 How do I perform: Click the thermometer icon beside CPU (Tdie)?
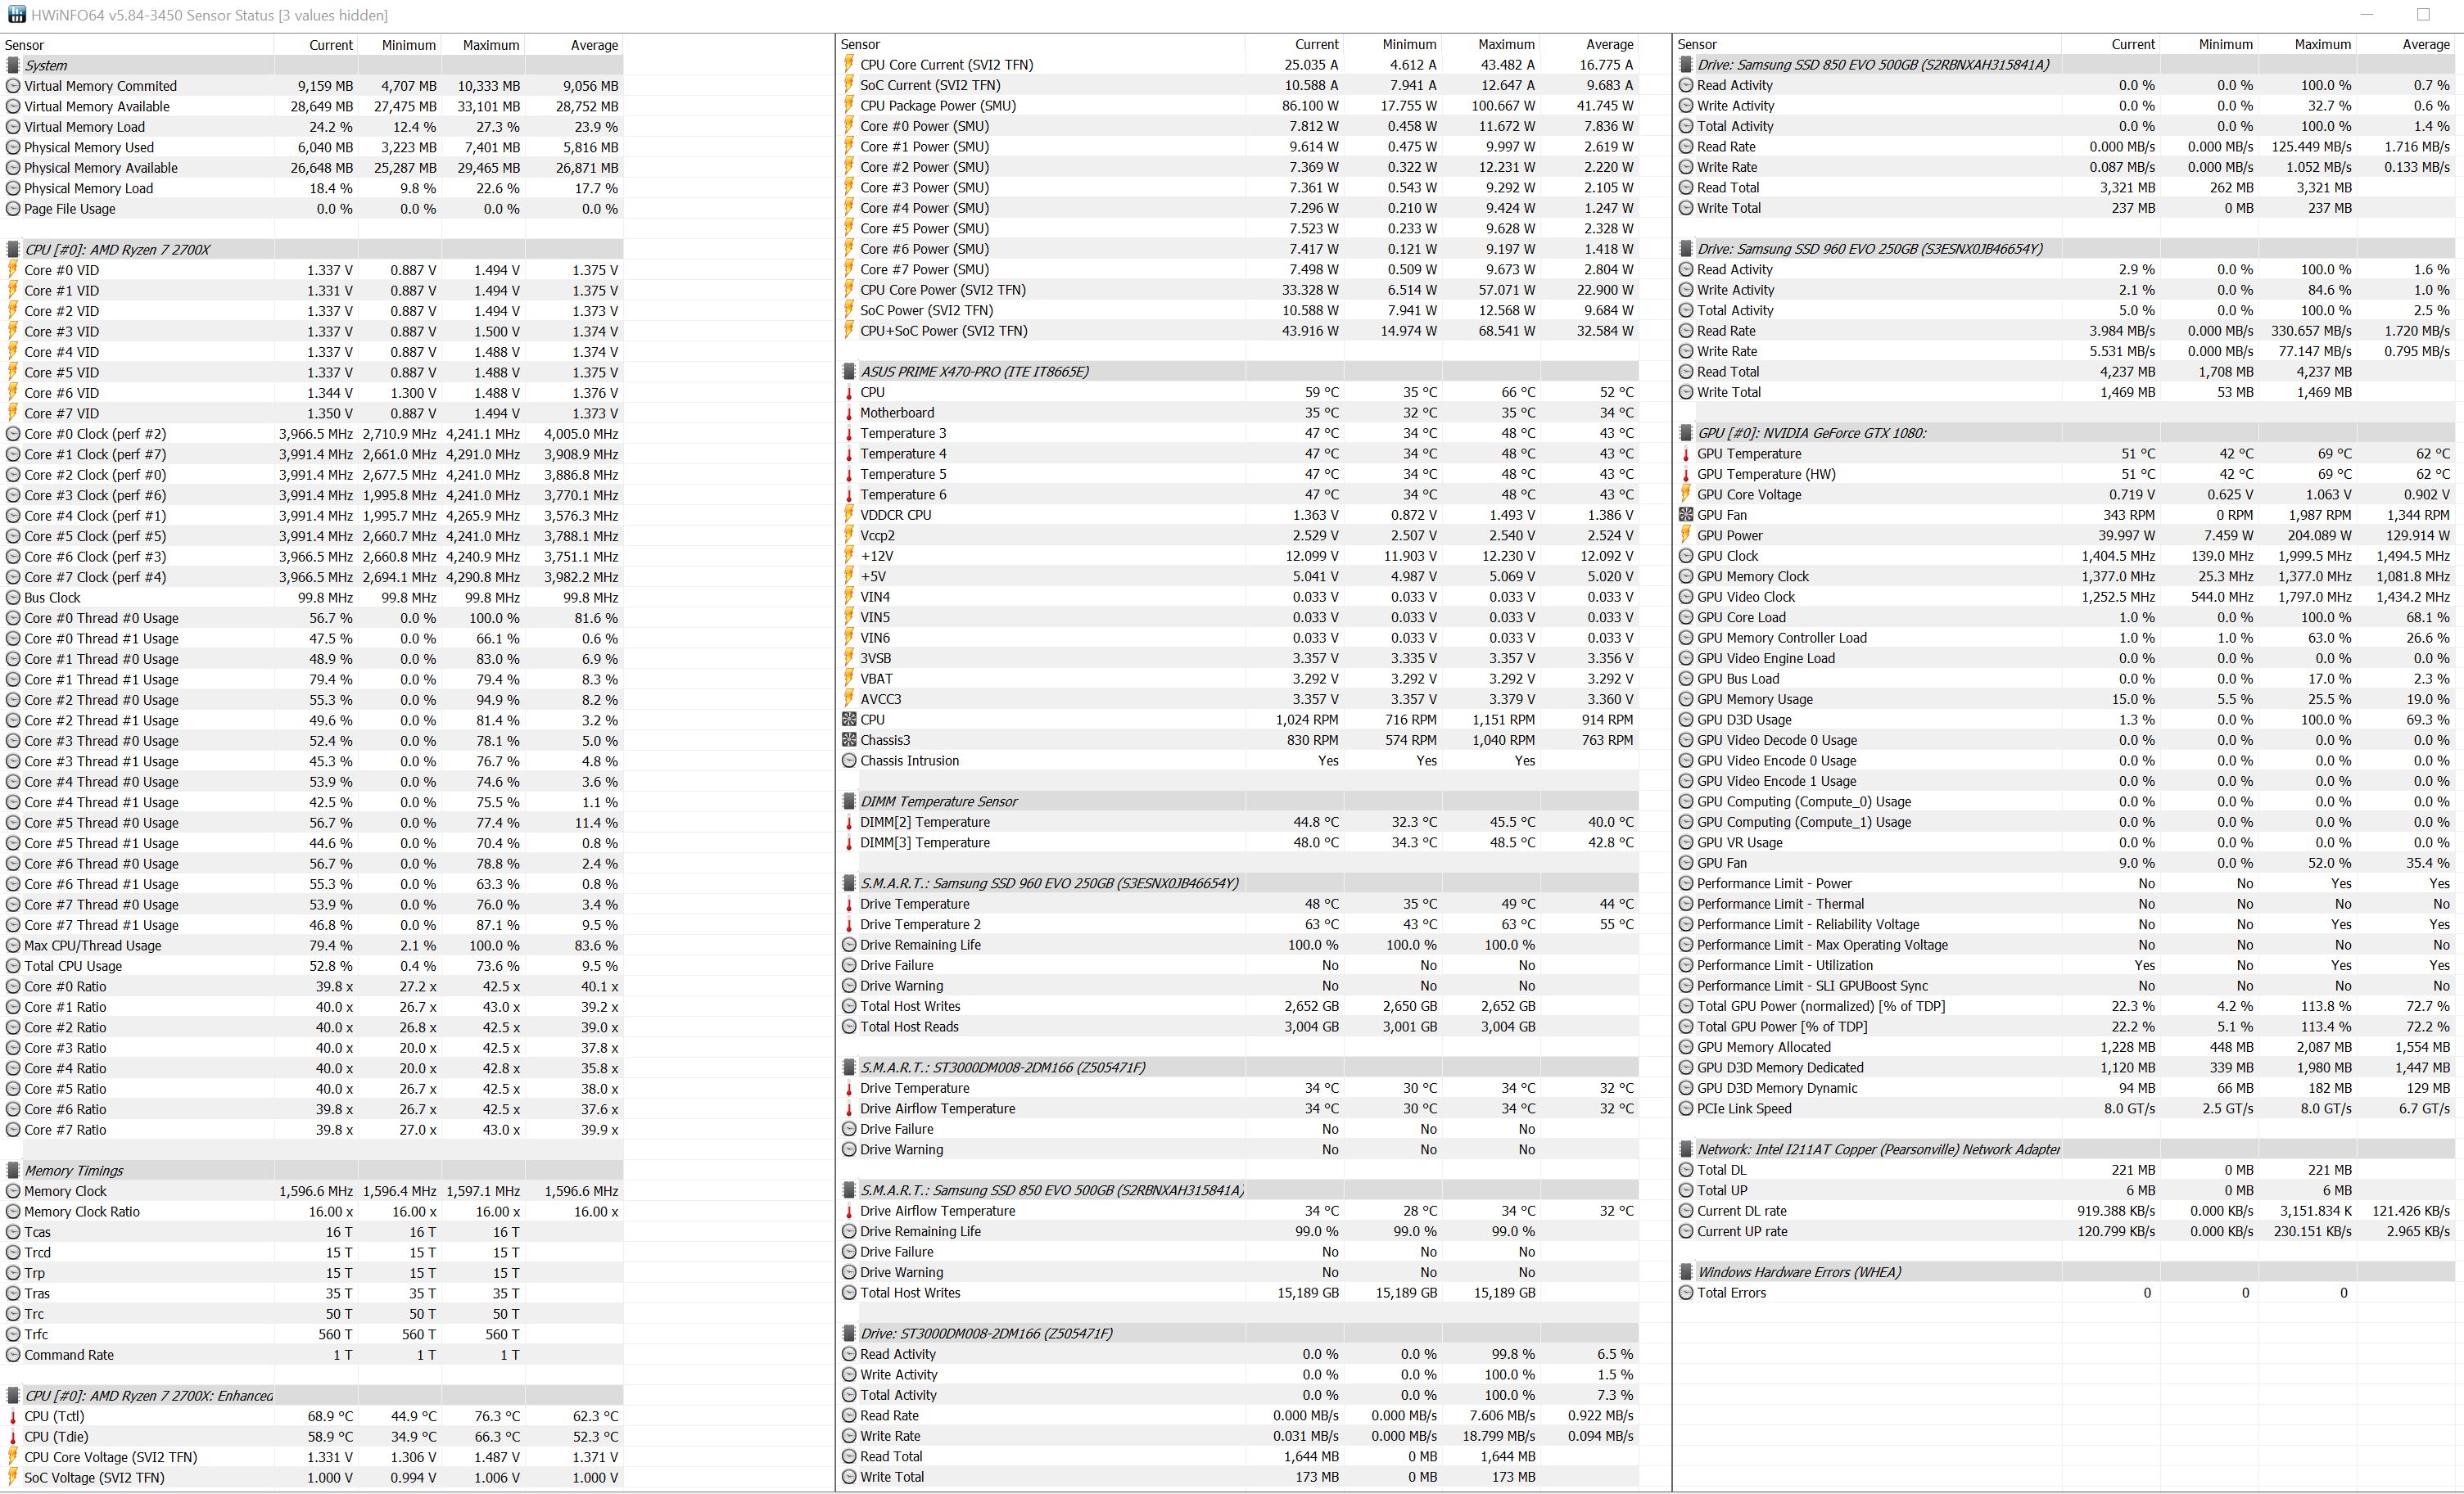[13, 1437]
